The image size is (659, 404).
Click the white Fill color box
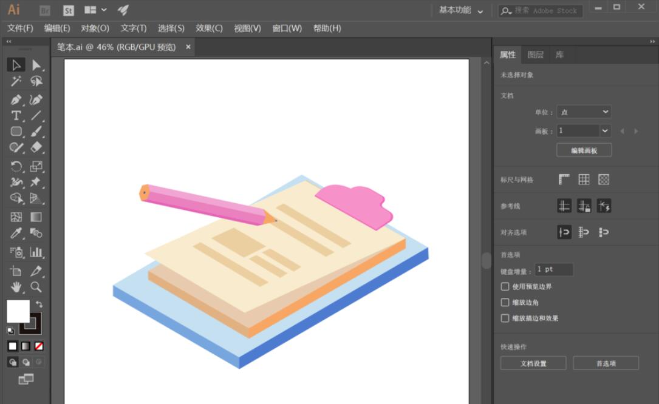coord(18,311)
